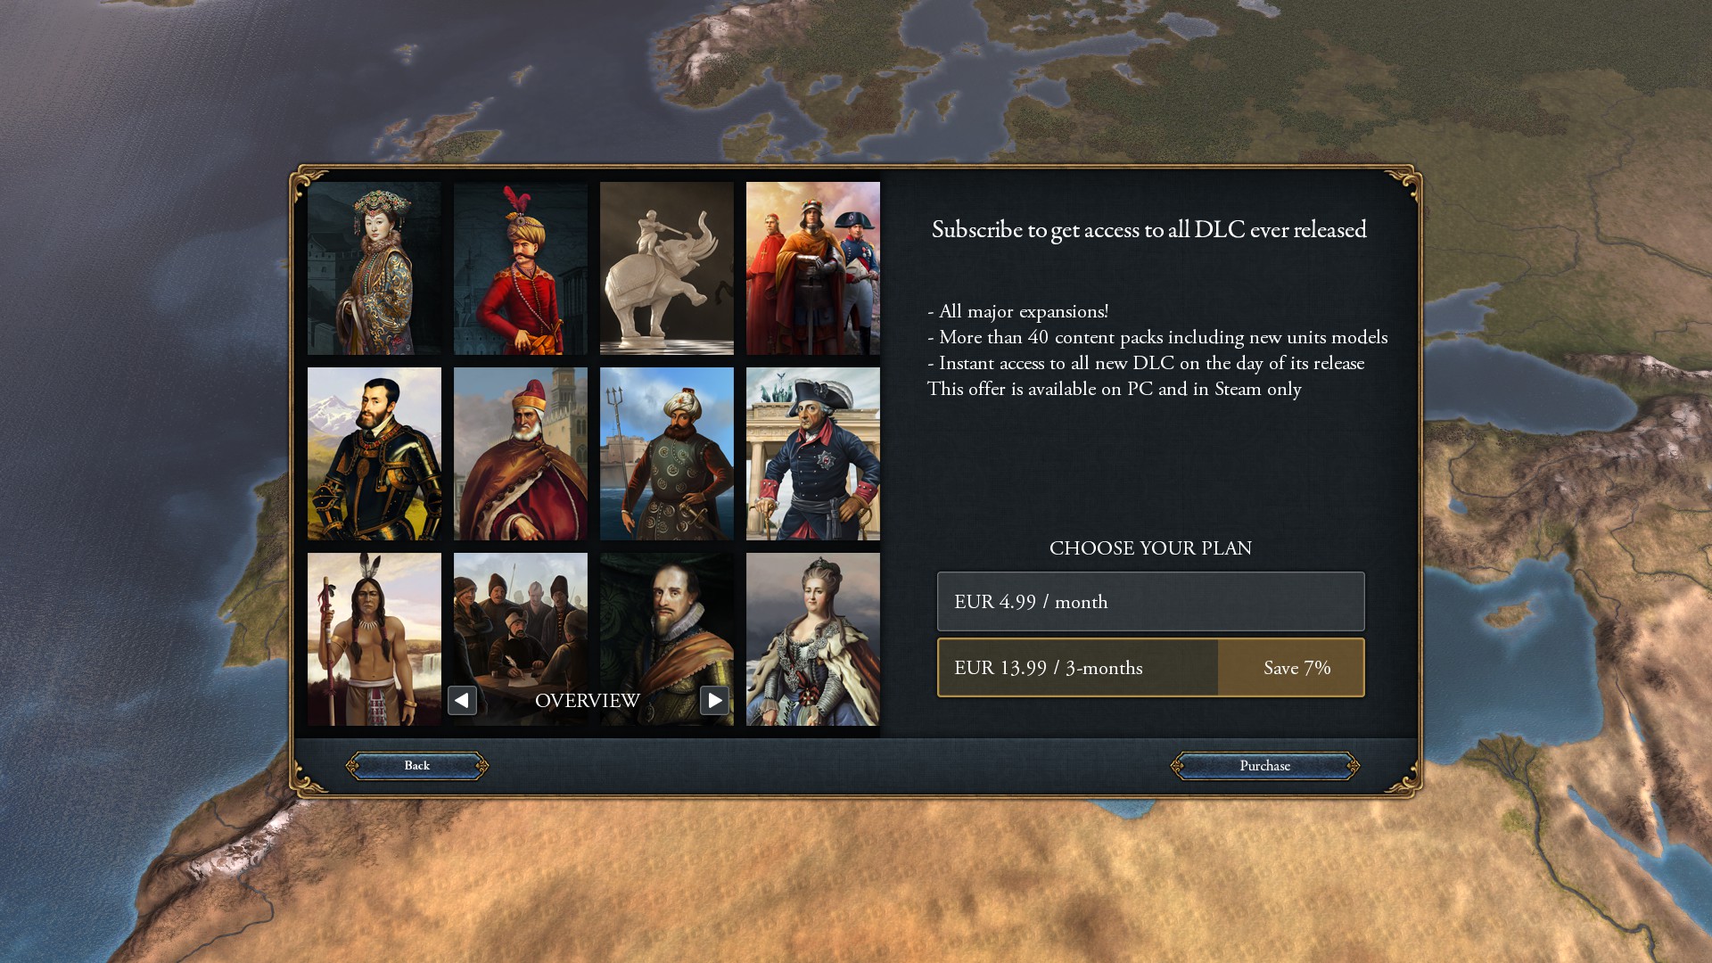The image size is (1712, 963).
Task: Open the Prussian king with tricorn portrait
Action: pyautogui.click(x=813, y=454)
